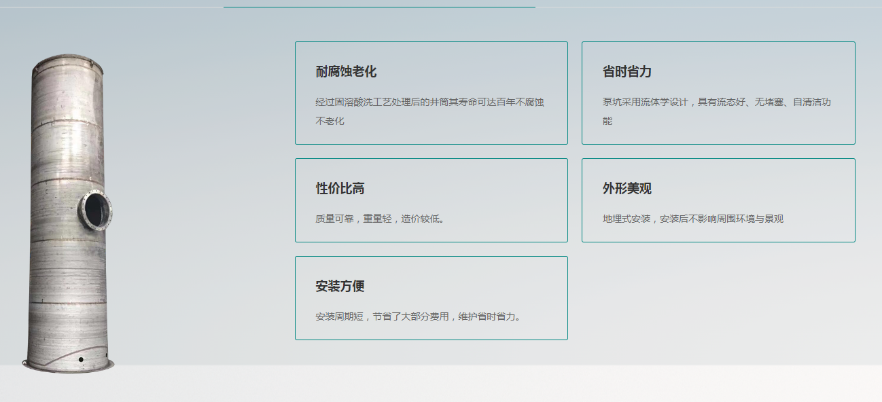882x402 pixels.
Task: Select the 安装方便 card heading
Action: point(340,287)
